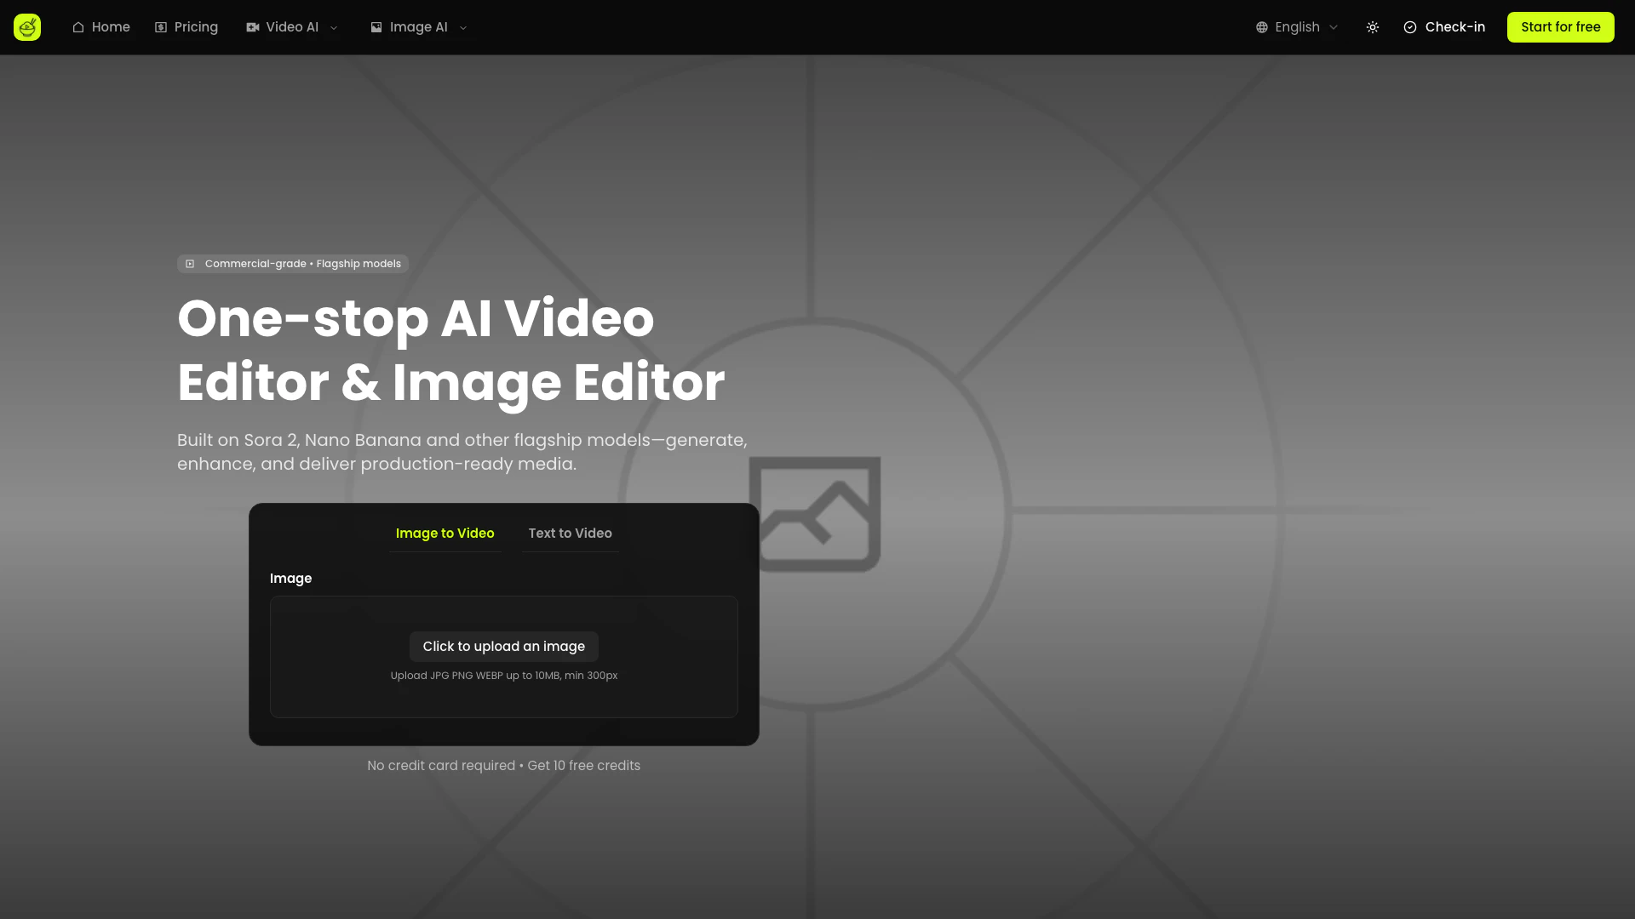Click the Video AI camera icon
This screenshot has height=919, width=1635.
coord(253,27)
